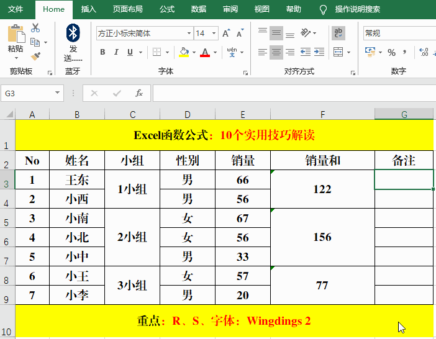Viewport: 436px width, 339px height.
Task: Click merged cell showing 156
Action: coord(322,237)
